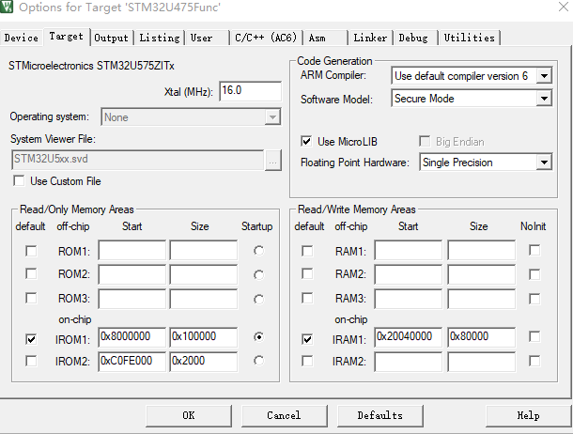Check the IRAM2 default checkbox

307,361
